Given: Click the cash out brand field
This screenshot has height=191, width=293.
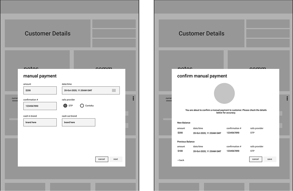Looking at the screenshot, I should (78, 122).
